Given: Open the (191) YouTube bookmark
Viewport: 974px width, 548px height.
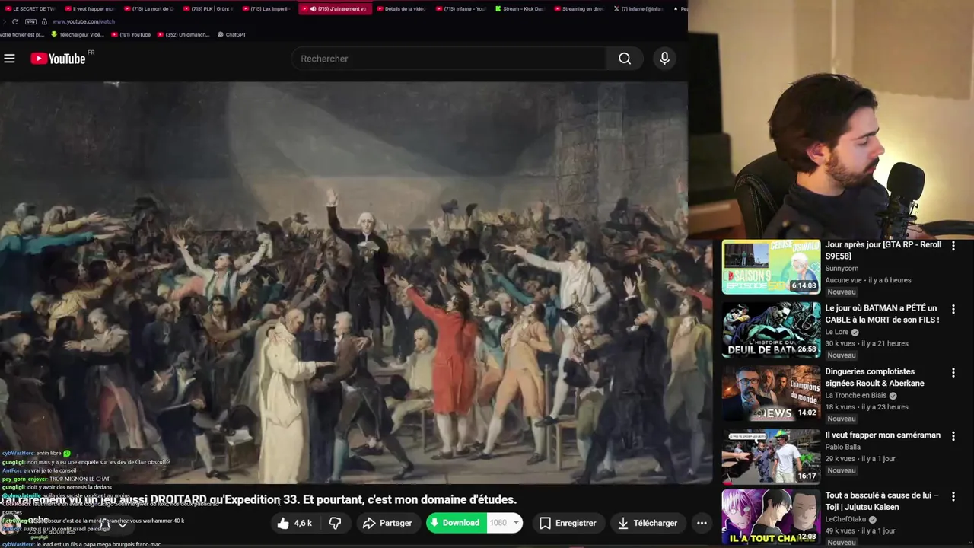Looking at the screenshot, I should [x=131, y=34].
